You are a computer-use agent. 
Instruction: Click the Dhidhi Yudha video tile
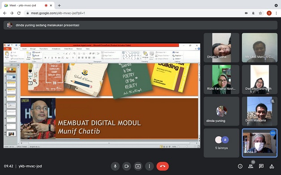pos(221,48)
